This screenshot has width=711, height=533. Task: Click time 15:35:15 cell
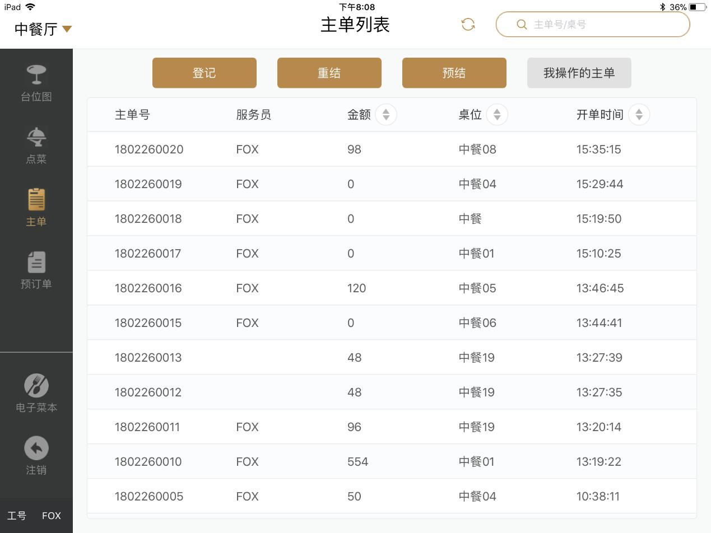click(598, 149)
